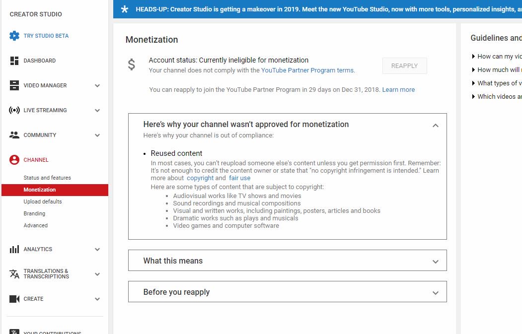Image resolution: width=522 pixels, height=334 pixels.
Task: Click the Monetization page heading
Action: coord(152,40)
